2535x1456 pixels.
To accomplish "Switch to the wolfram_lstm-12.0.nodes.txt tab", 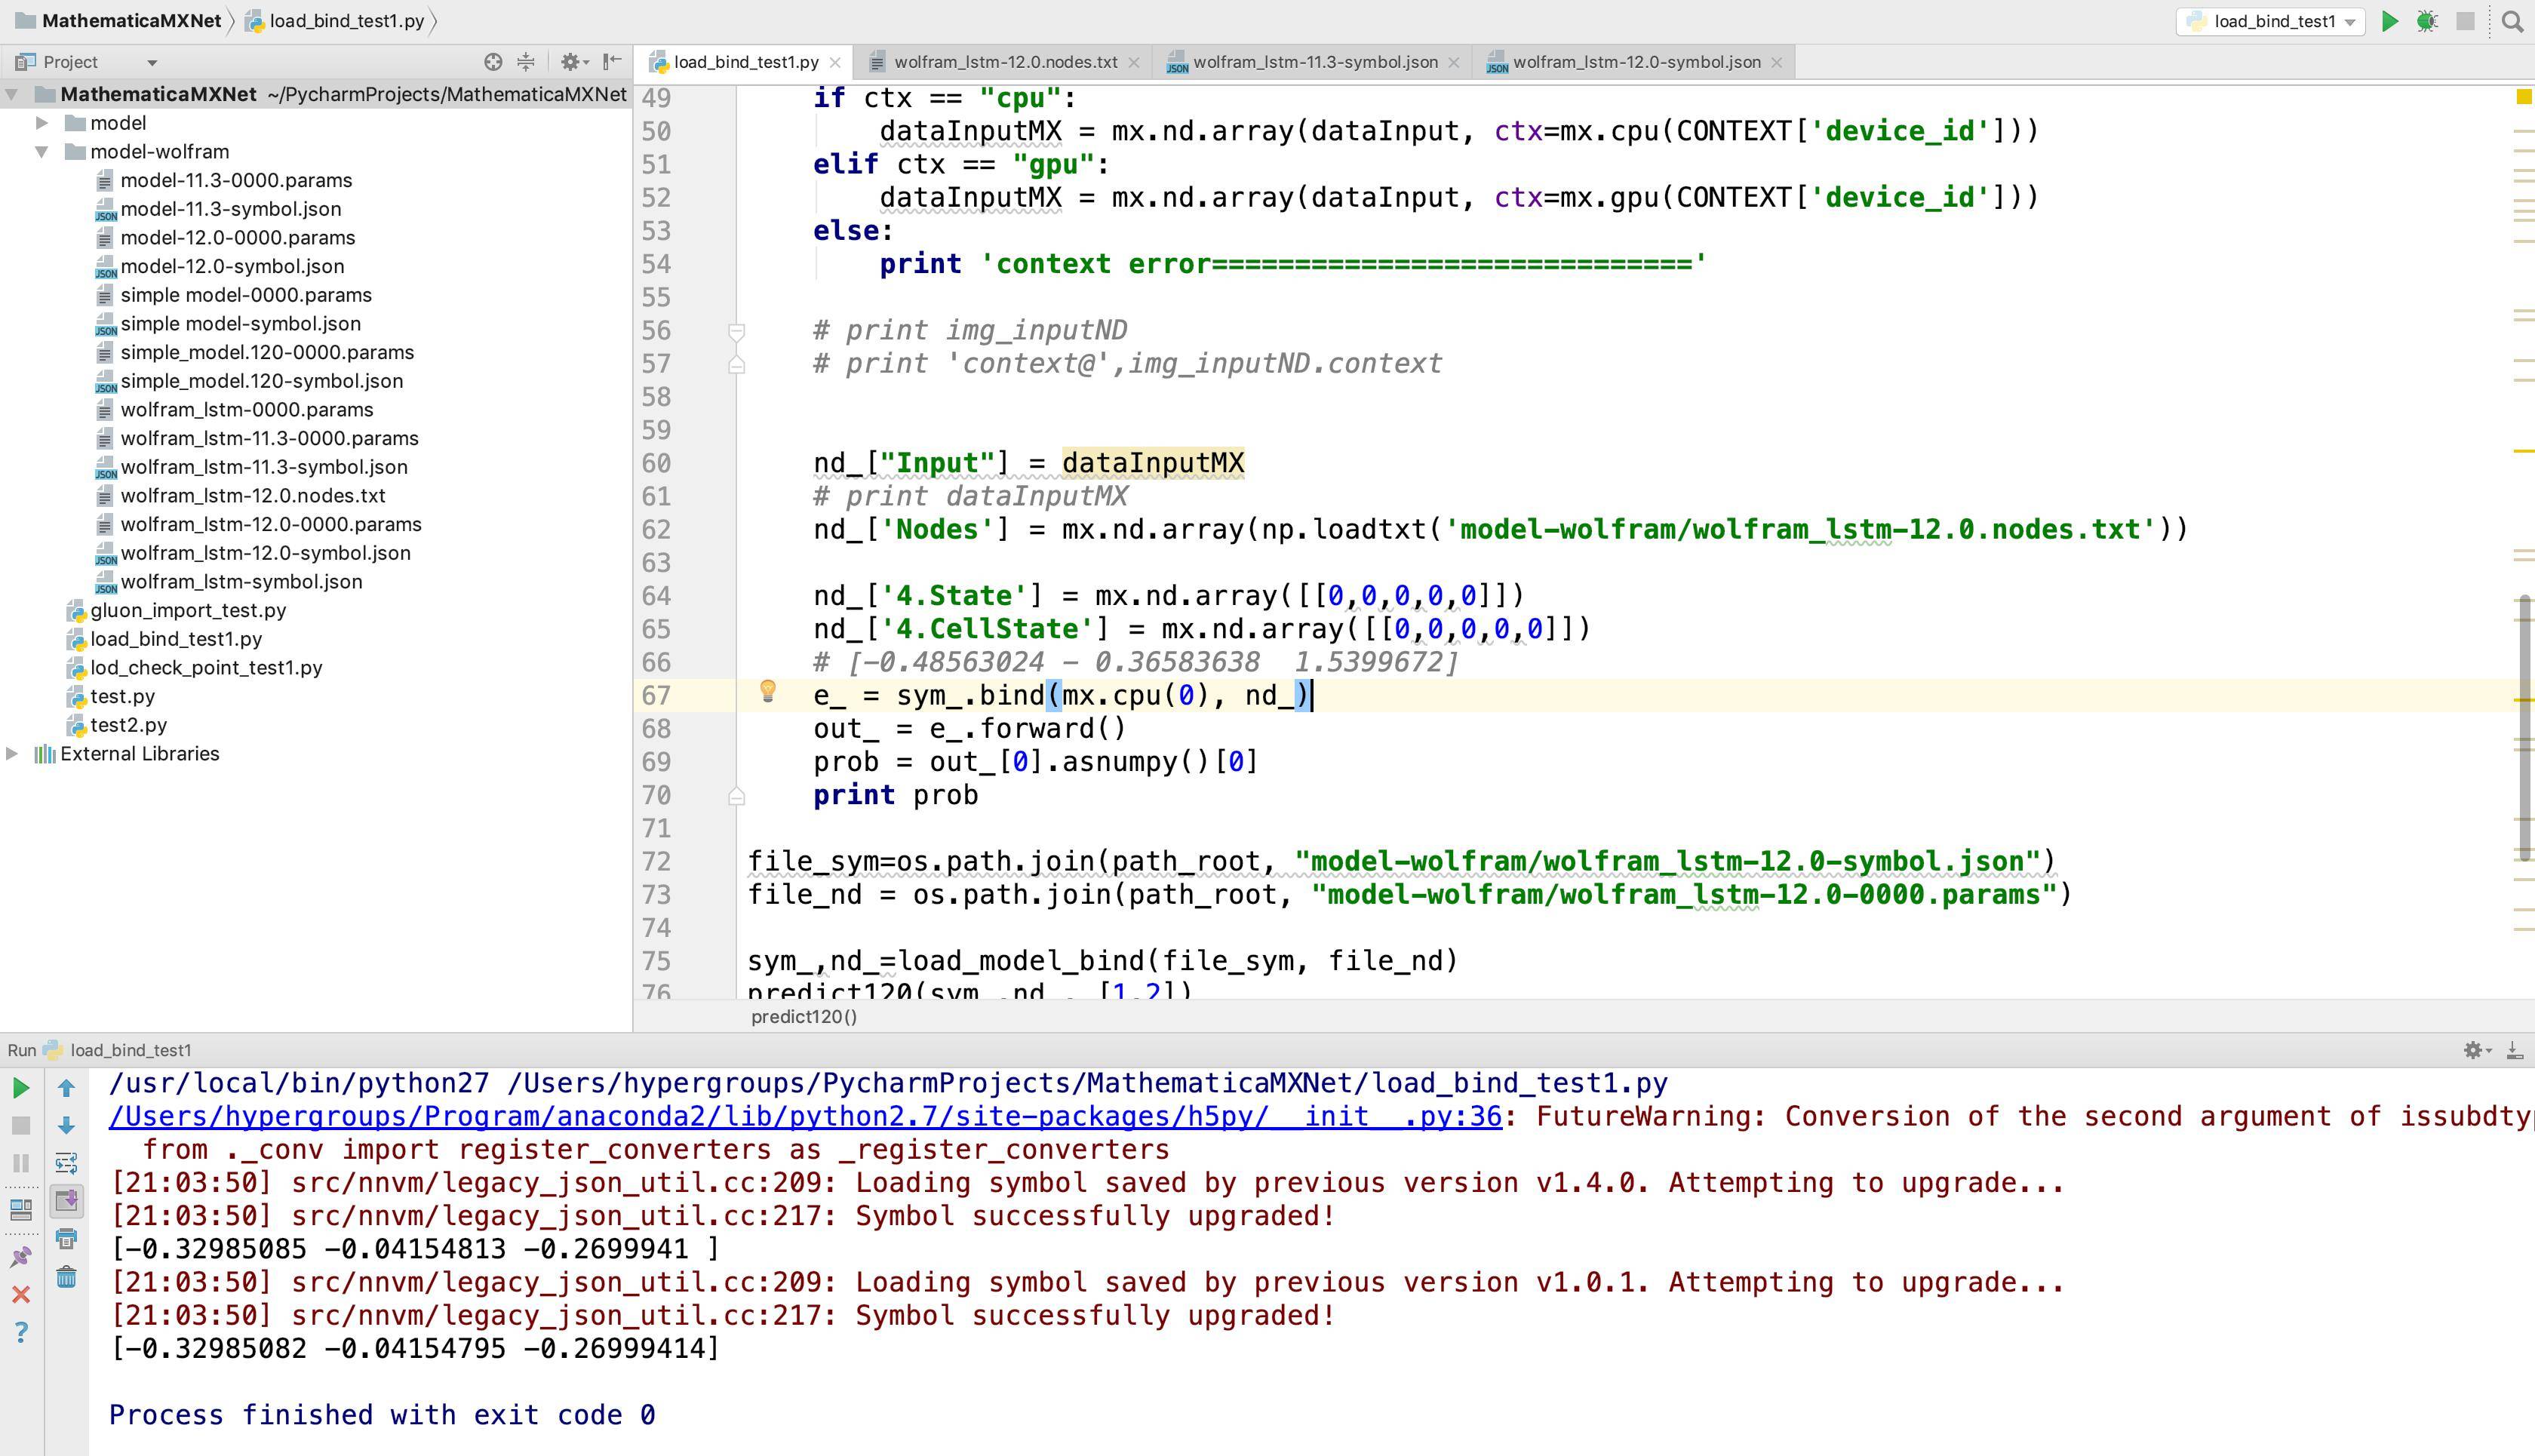I will [x=1005, y=62].
